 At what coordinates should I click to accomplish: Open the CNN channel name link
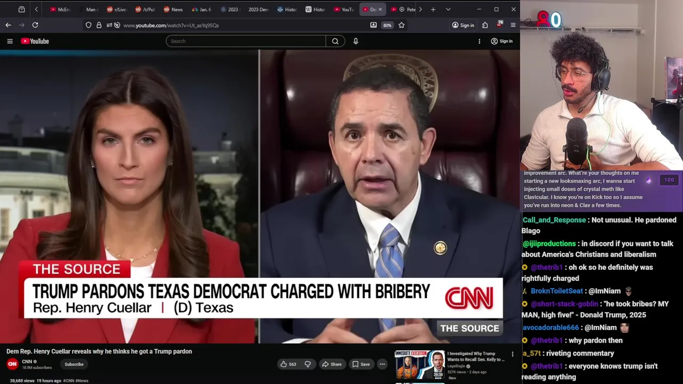click(27, 362)
